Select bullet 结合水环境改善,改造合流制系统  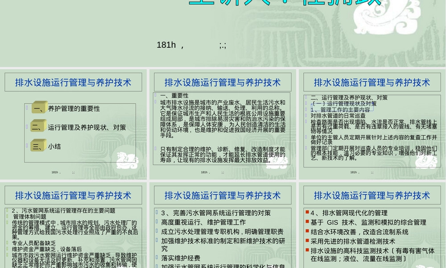click(359, 232)
